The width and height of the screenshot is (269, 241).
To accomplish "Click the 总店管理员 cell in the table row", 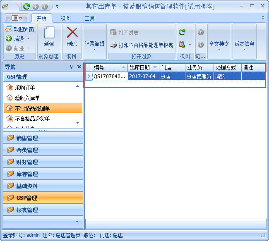I will (x=199, y=76).
